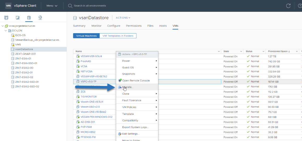This screenshot has width=302, height=141.
Task: Click the DC-LON datacenter icon
Action: (10, 31)
